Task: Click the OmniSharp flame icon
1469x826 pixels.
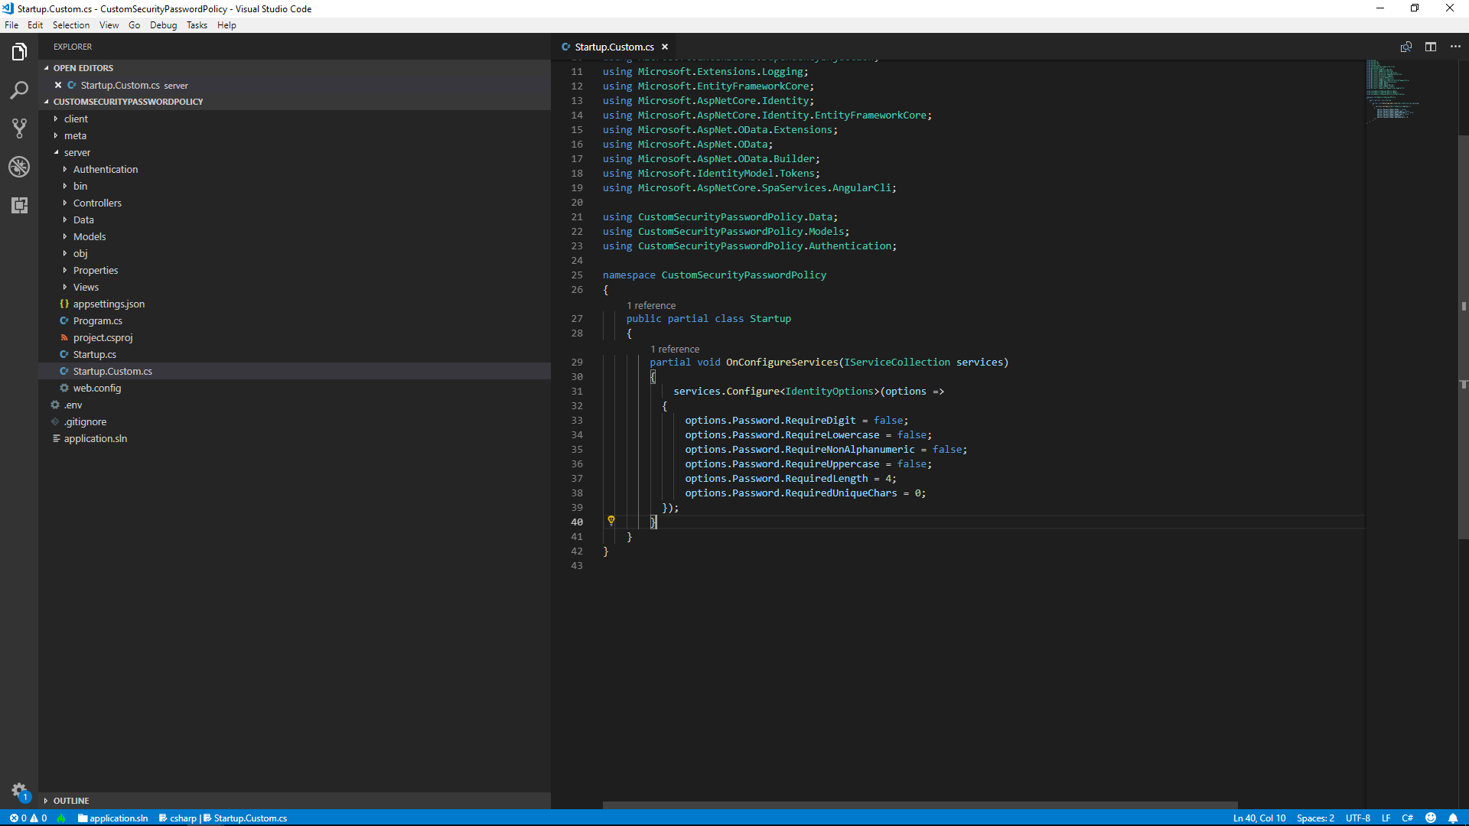Action: pyautogui.click(x=61, y=818)
